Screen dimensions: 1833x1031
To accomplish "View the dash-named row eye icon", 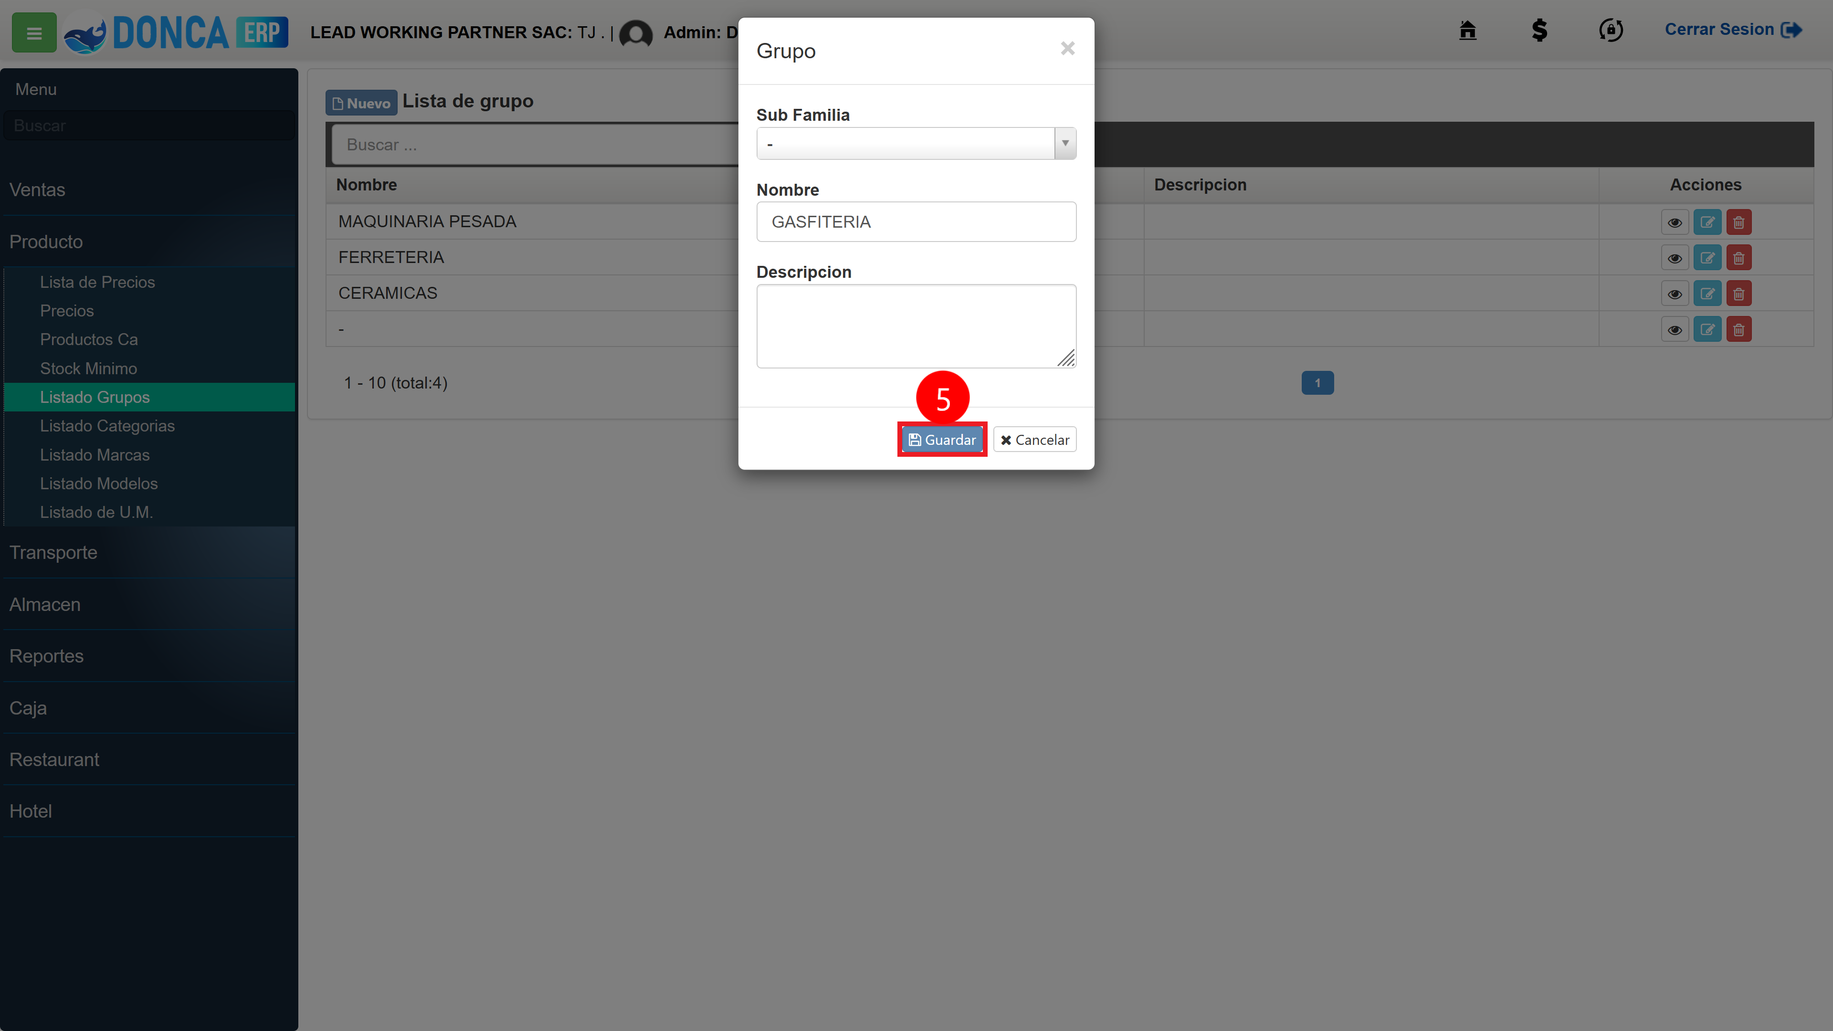I will tap(1675, 329).
